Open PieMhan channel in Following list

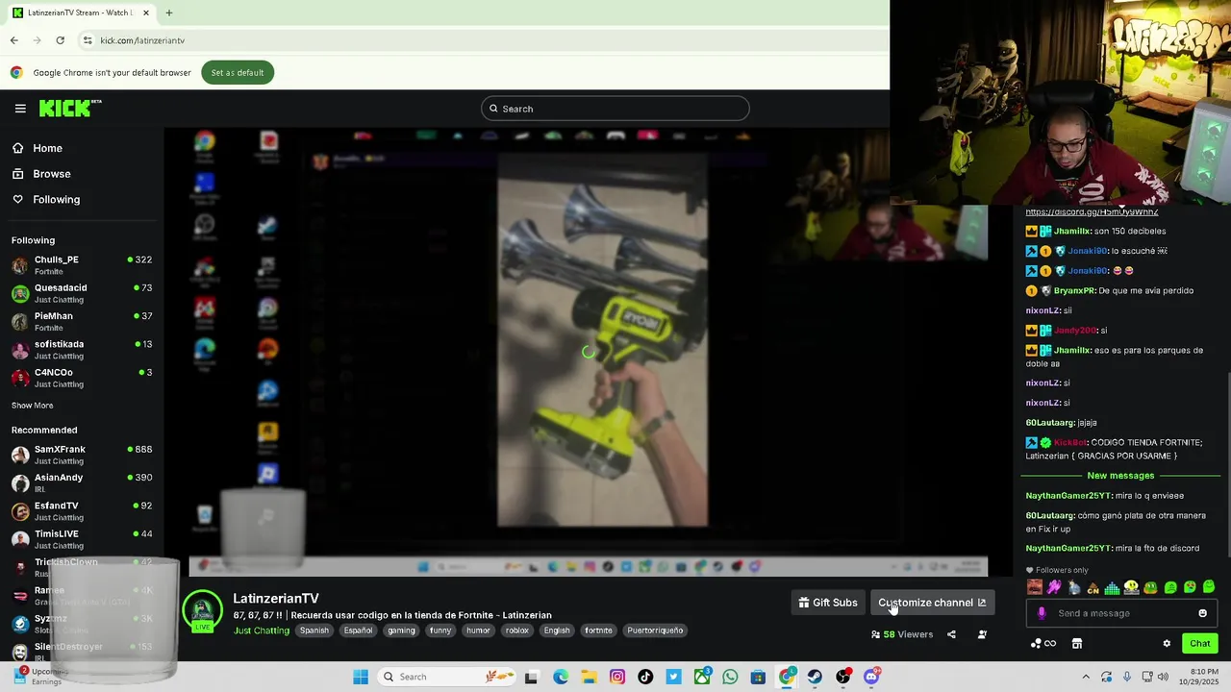point(82,321)
